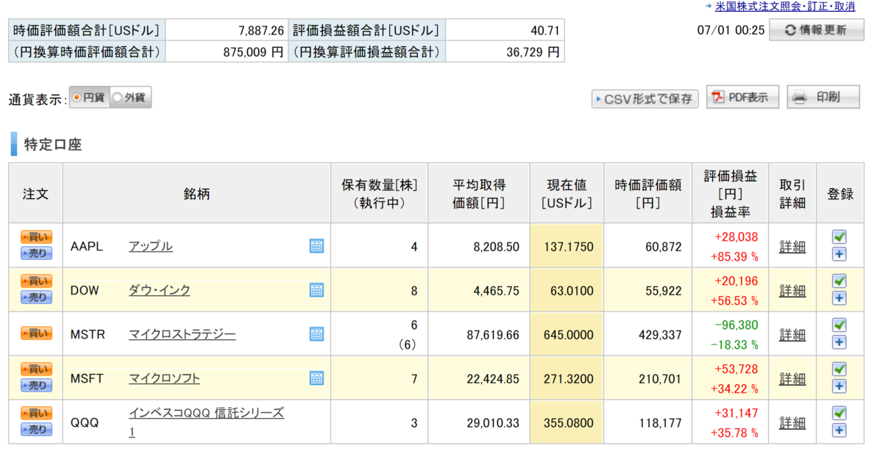Click the blue plus icon for DOW
This screenshot has height=454, width=883.
[x=839, y=298]
